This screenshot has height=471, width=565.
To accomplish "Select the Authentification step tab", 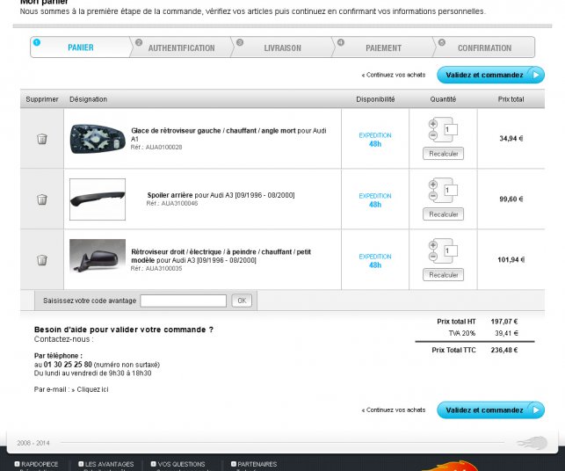I will (x=181, y=47).
